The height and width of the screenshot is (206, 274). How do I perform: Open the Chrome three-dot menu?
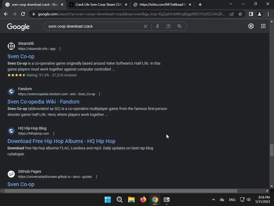(268, 14)
